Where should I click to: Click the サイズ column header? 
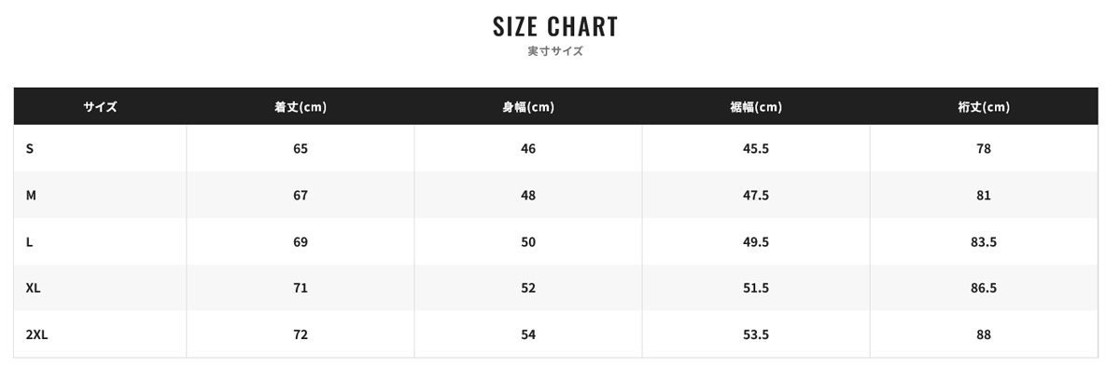click(100, 107)
